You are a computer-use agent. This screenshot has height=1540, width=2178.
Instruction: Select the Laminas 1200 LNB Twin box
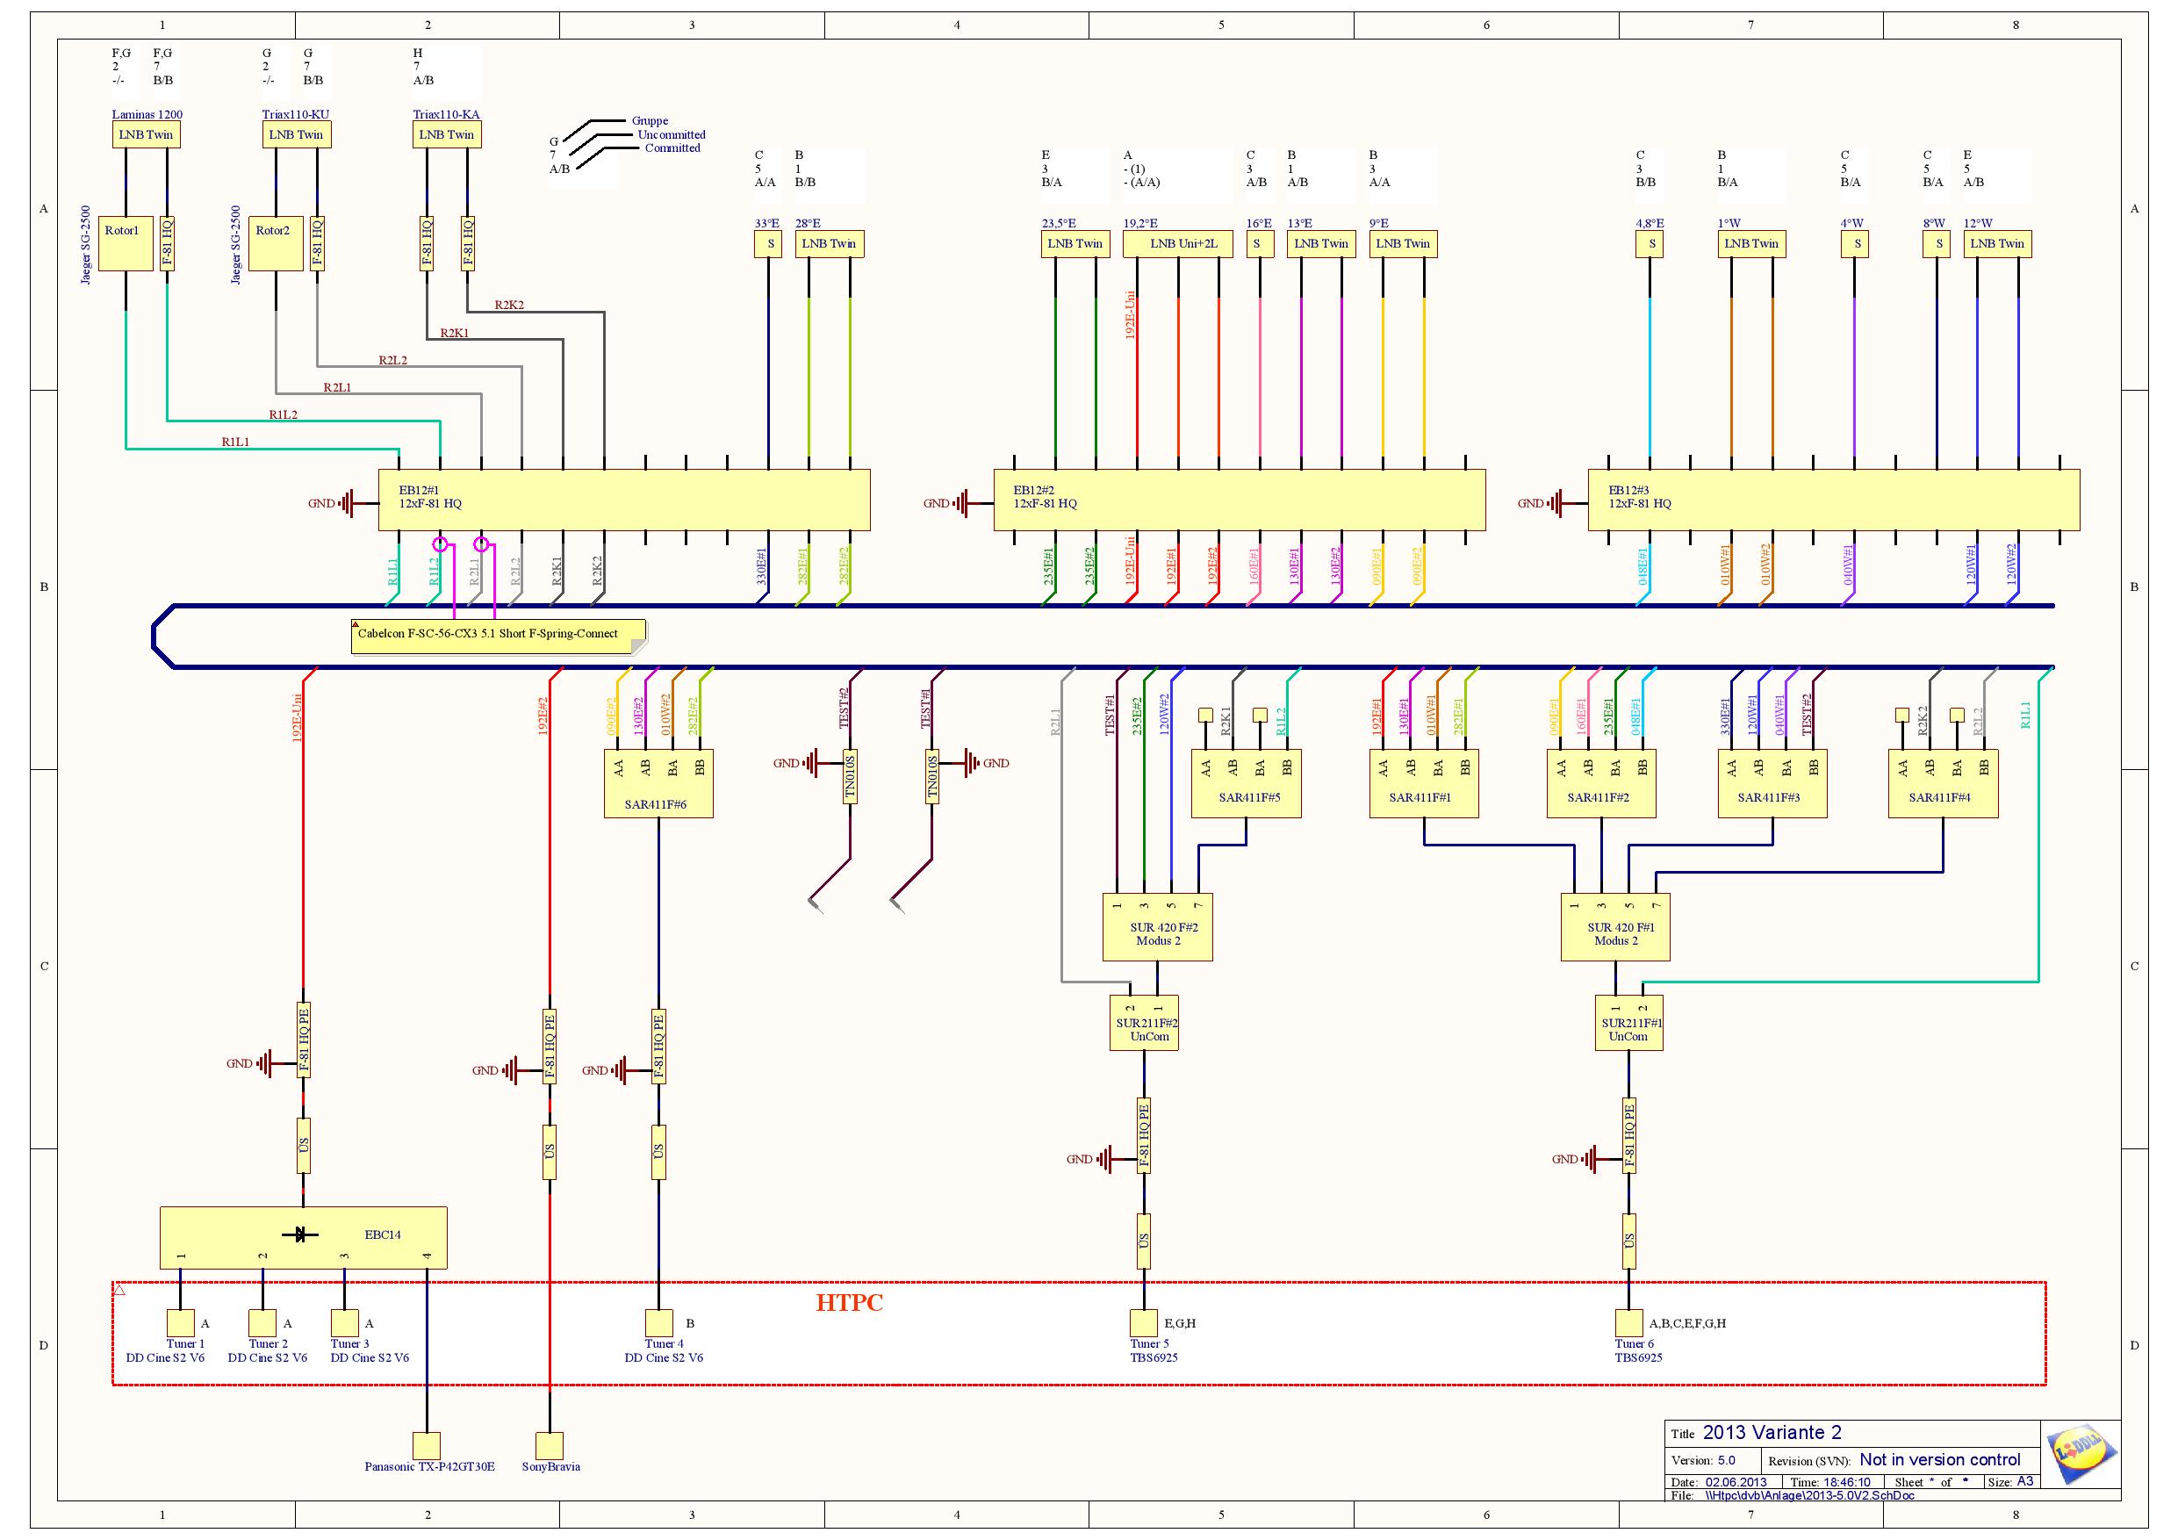click(x=146, y=134)
